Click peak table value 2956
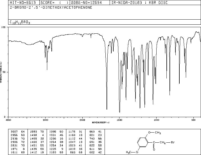 coord(14,135)
